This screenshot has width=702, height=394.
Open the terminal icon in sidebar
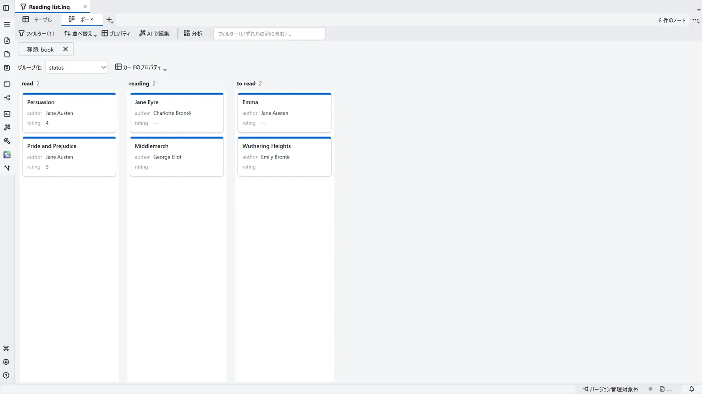pos(7,114)
